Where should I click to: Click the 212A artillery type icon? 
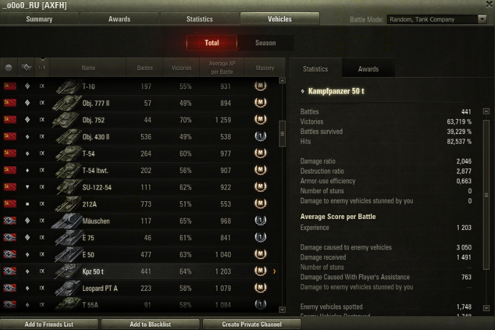(x=27, y=204)
